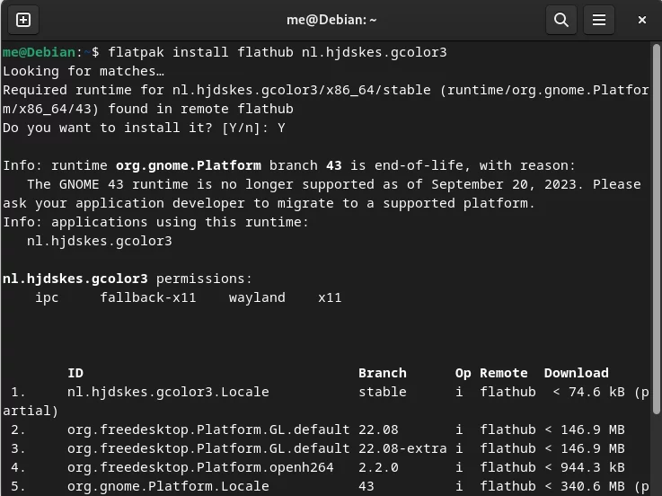
Task: Click the 'stable' branch value
Action: pos(382,392)
